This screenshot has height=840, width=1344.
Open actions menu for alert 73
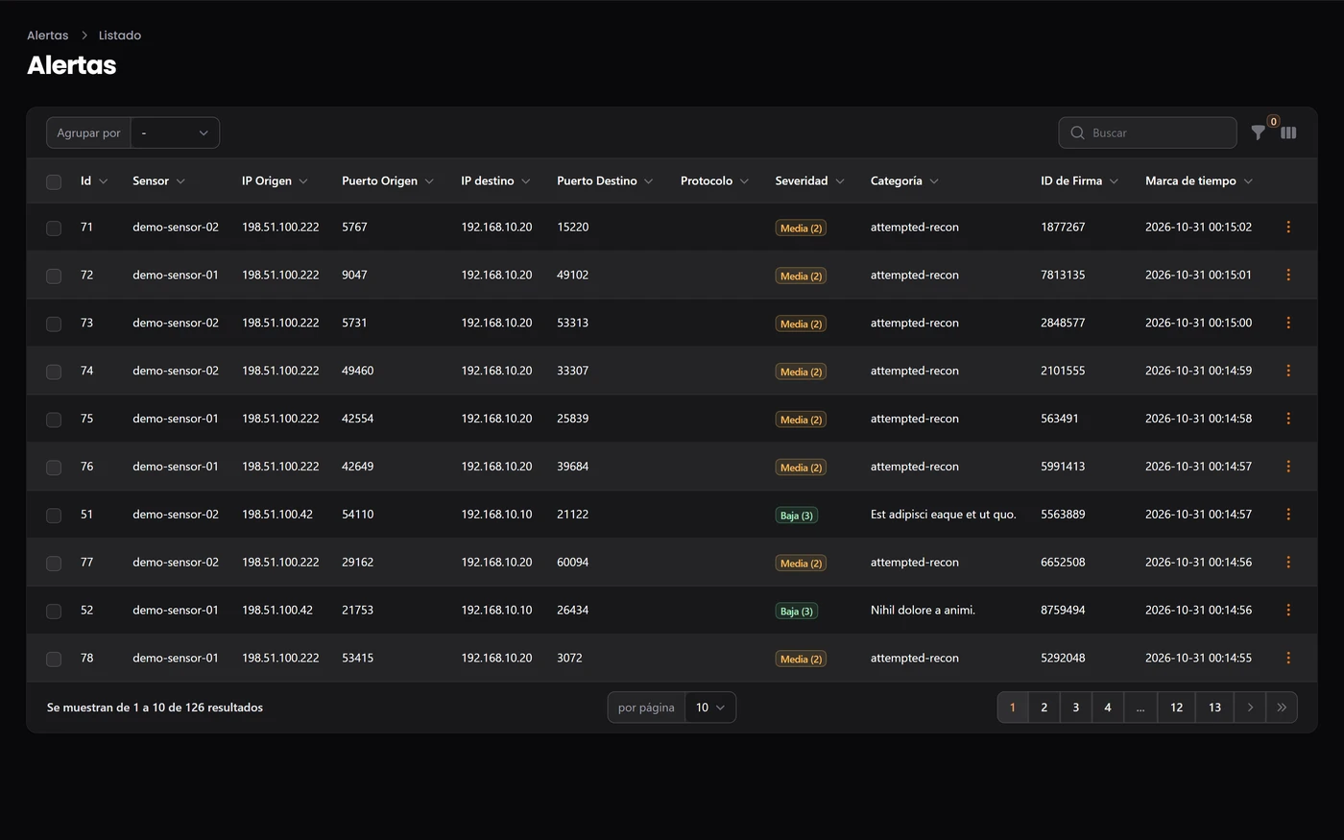point(1288,324)
